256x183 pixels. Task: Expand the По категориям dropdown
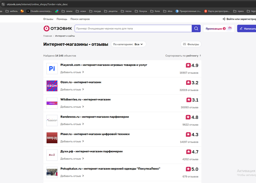click(128, 44)
